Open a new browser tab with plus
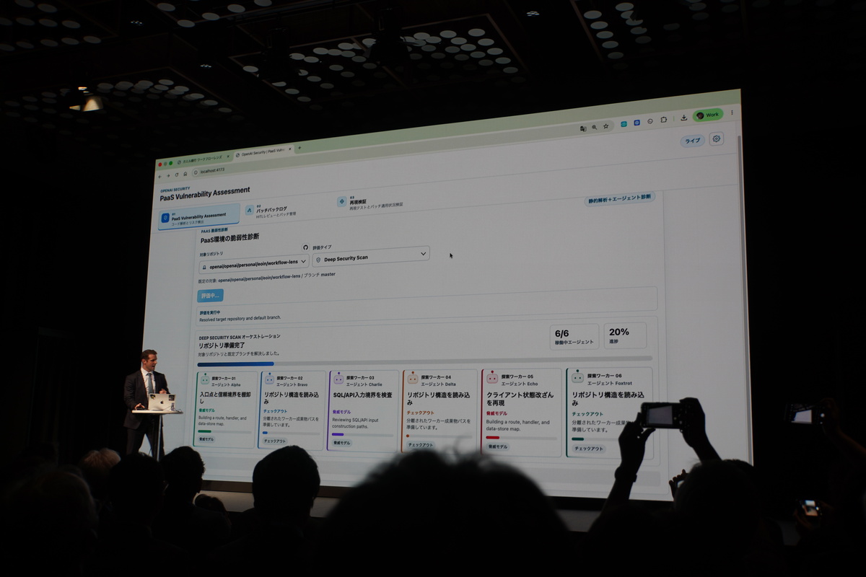 click(299, 148)
